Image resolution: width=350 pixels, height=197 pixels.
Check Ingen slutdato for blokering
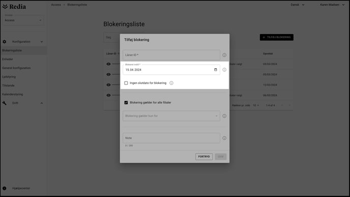126,83
